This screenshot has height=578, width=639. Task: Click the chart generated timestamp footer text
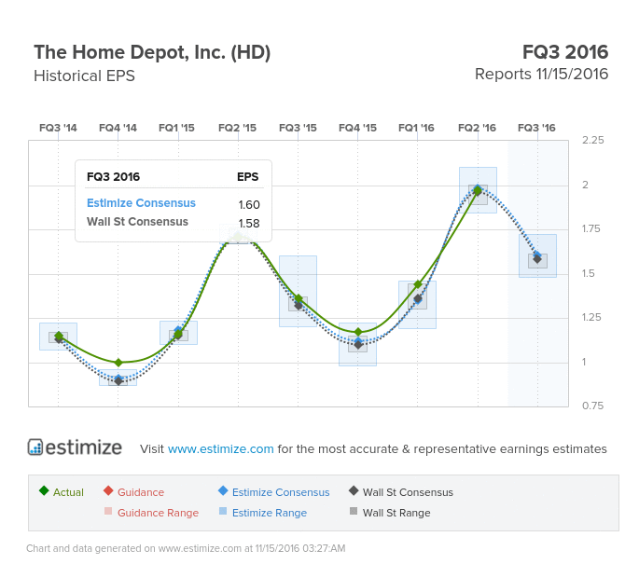[x=186, y=548]
